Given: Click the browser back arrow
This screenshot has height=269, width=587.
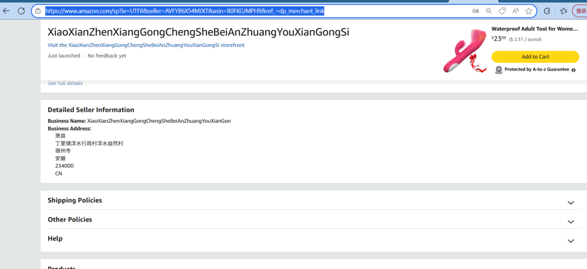Looking at the screenshot, I should [6, 11].
